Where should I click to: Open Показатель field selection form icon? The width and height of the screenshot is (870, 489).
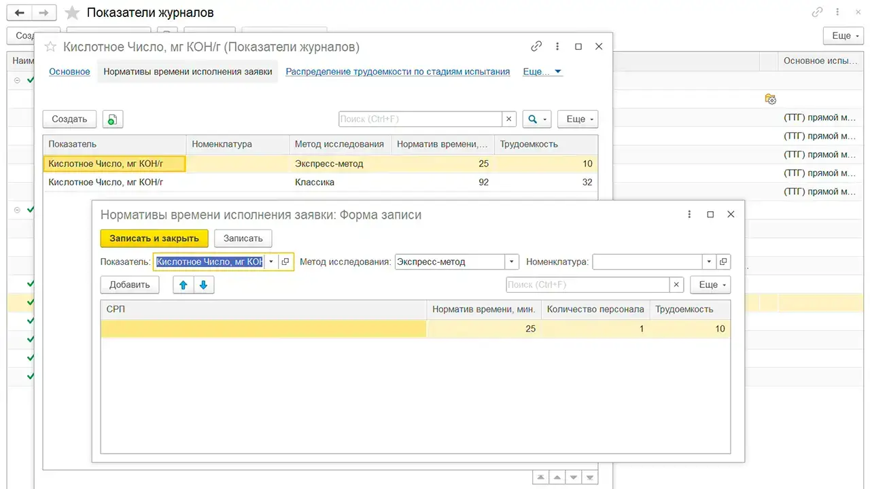285,261
